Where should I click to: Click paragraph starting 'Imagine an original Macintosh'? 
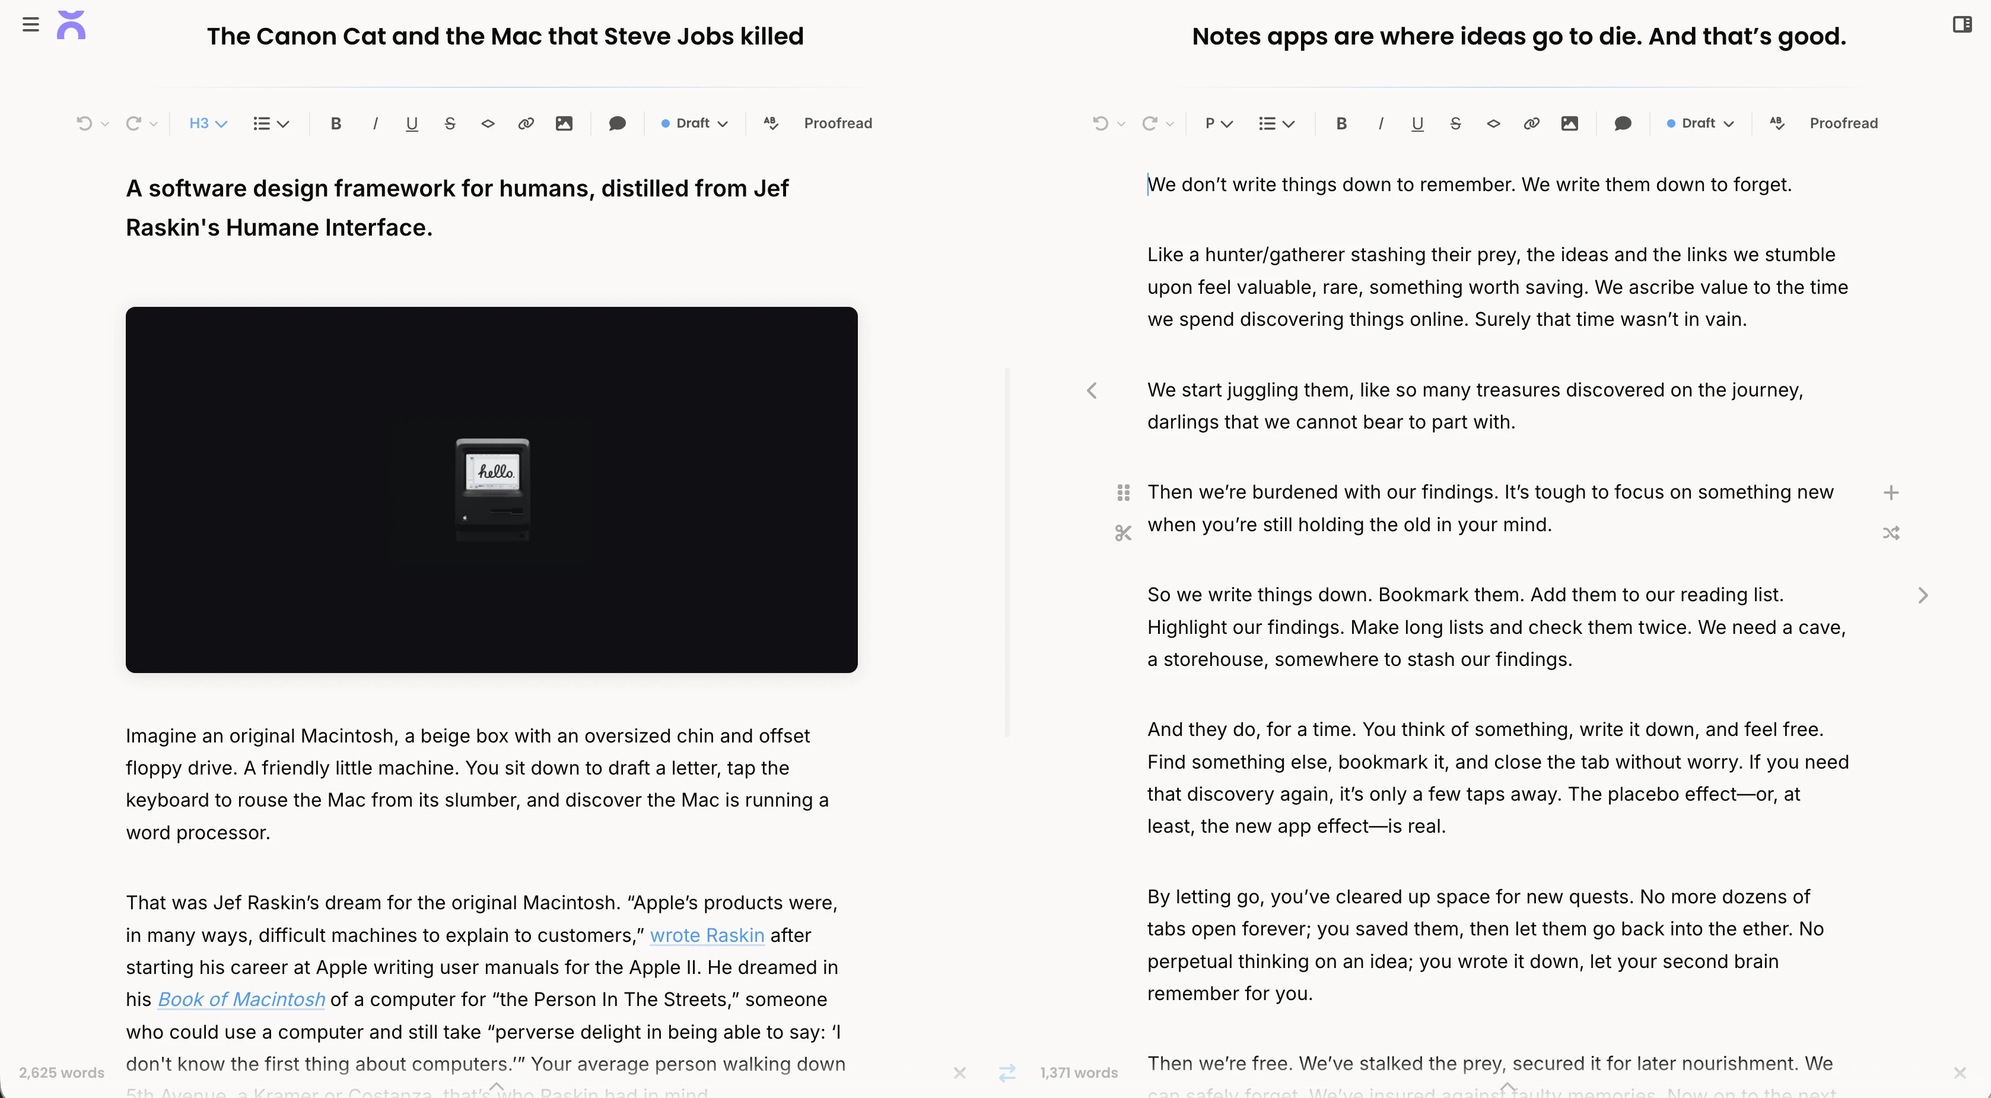[478, 784]
